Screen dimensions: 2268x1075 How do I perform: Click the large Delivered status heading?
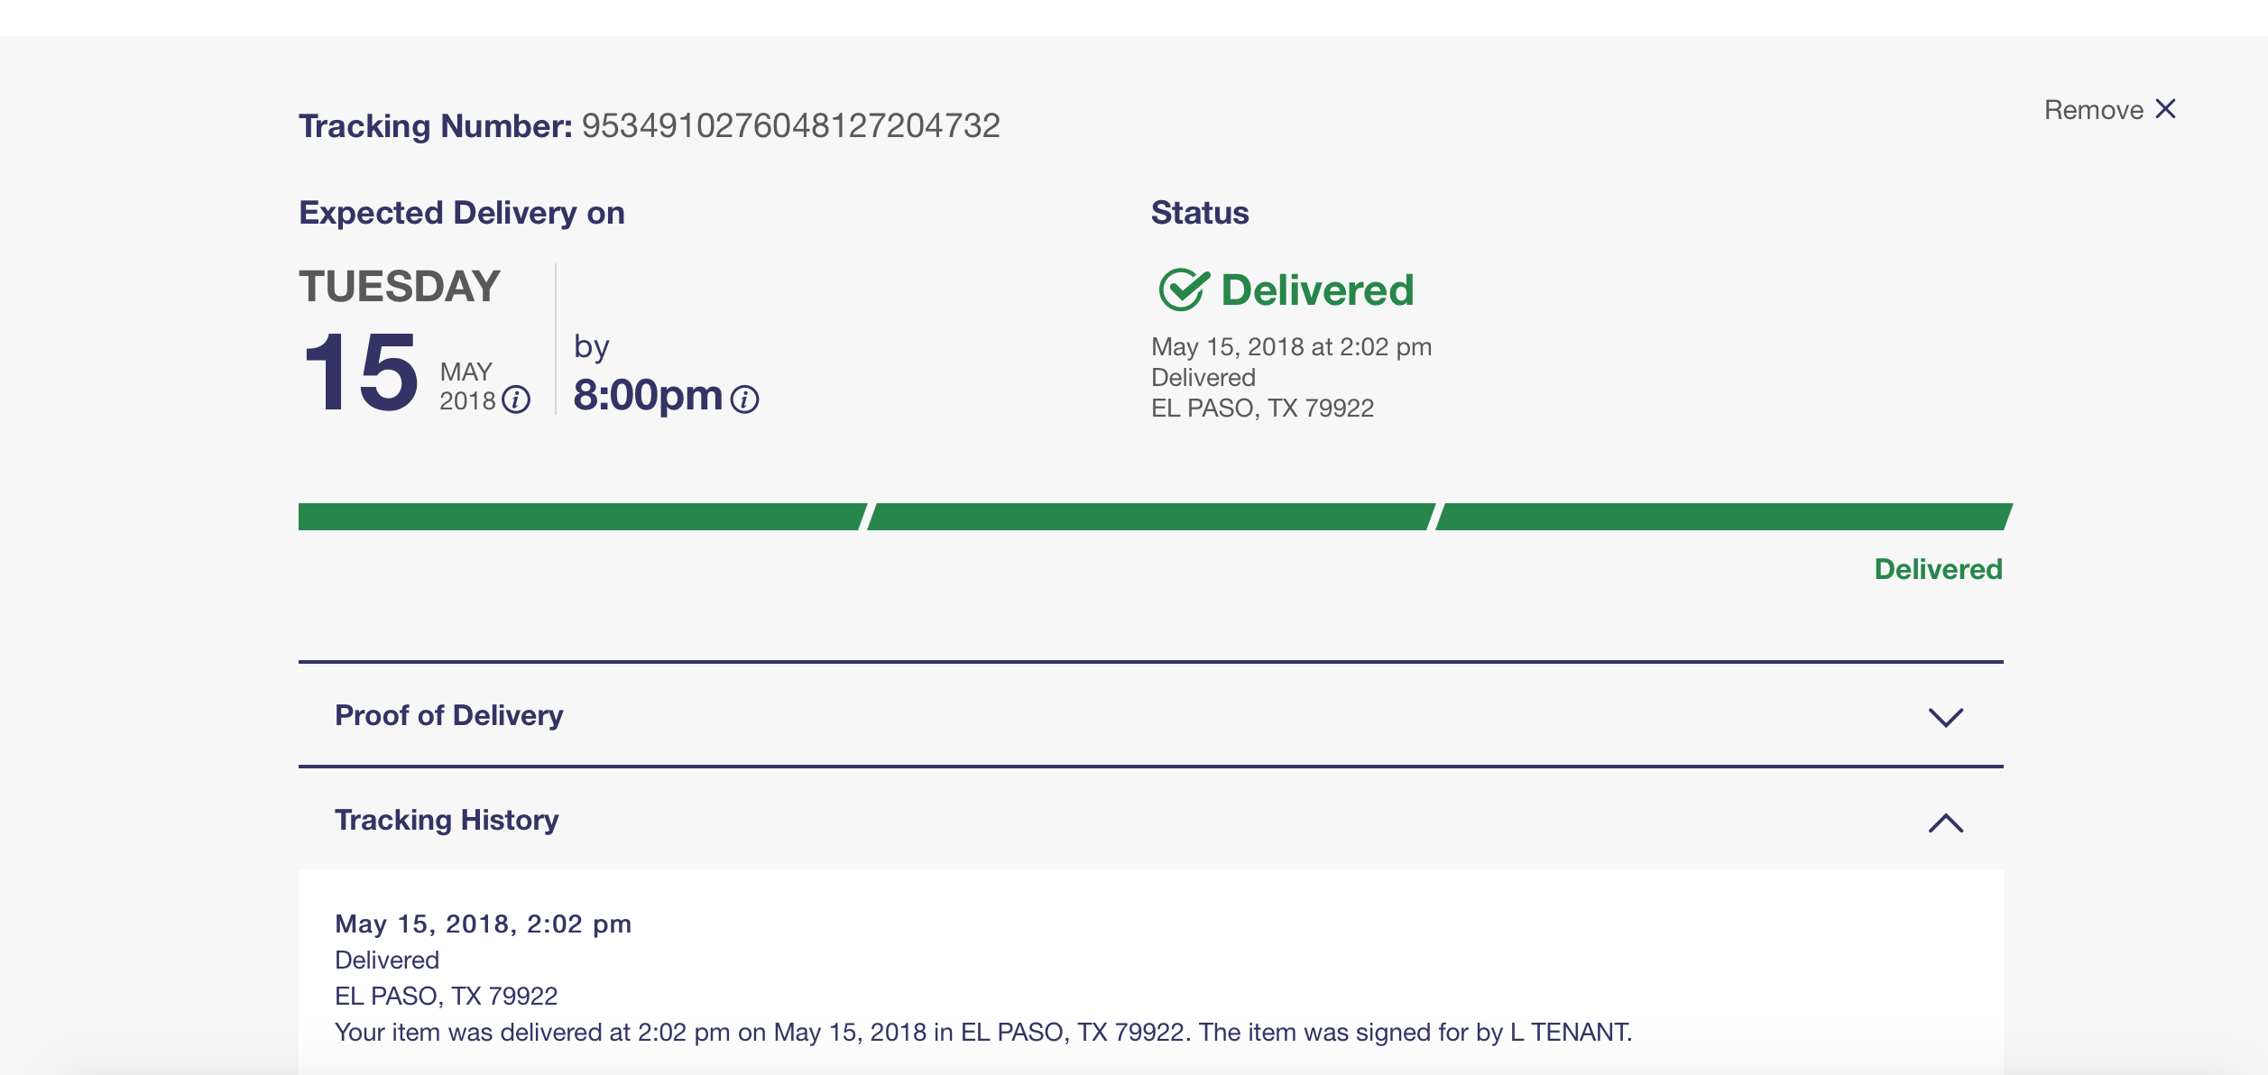pos(1317,290)
